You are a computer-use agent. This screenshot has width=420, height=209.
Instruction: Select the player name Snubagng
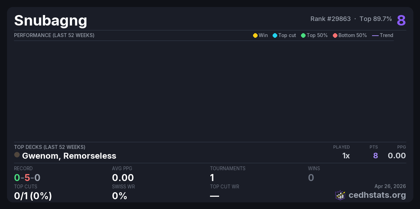(x=50, y=21)
